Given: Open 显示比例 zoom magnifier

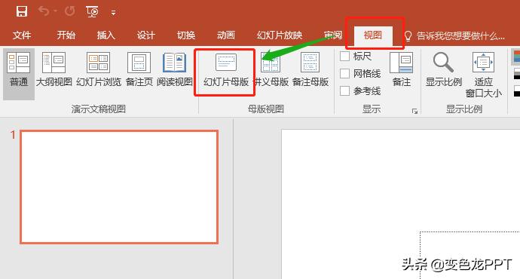Looking at the screenshot, I should pos(443,70).
